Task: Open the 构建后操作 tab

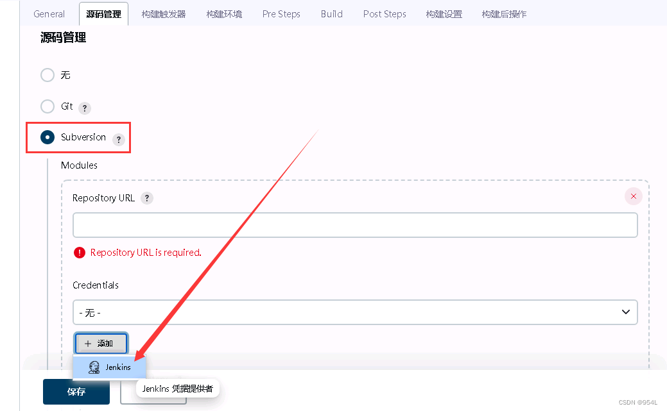Action: click(504, 14)
